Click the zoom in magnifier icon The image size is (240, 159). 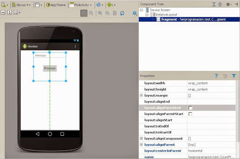pos(100,13)
